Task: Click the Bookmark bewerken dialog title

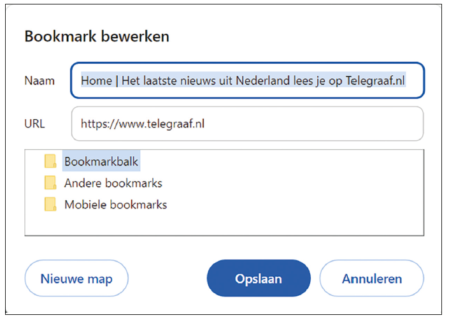Action: [x=97, y=36]
